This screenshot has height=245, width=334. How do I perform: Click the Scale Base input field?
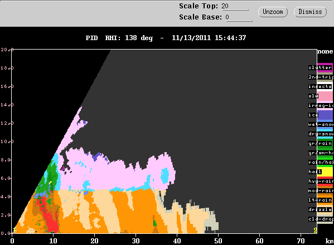pos(239,17)
